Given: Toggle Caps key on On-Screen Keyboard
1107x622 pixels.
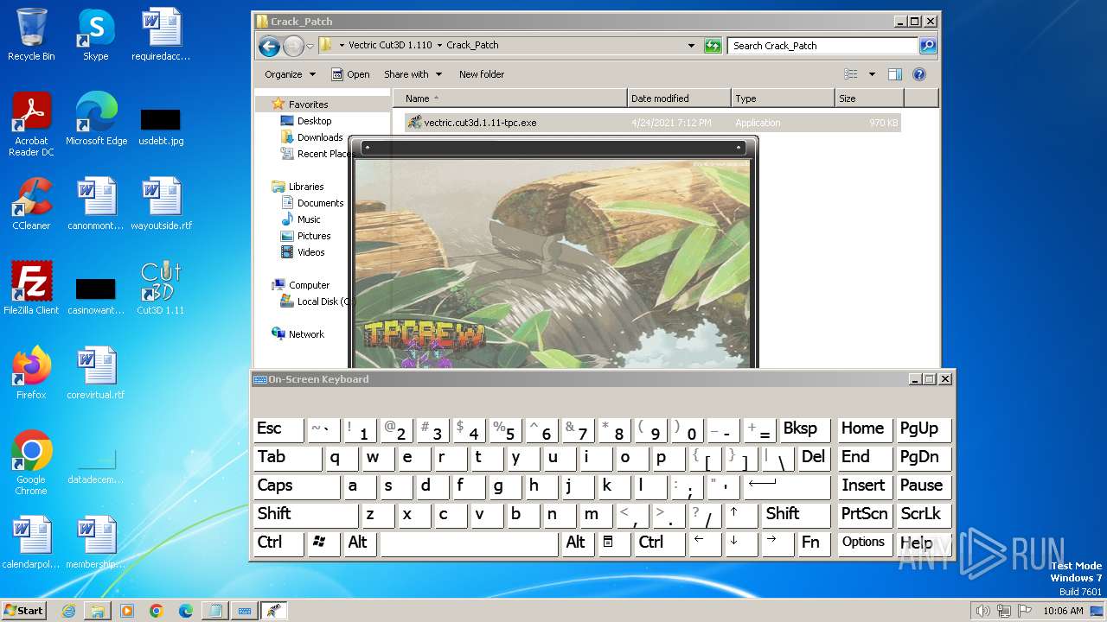Looking at the screenshot, I should pyautogui.click(x=296, y=486).
